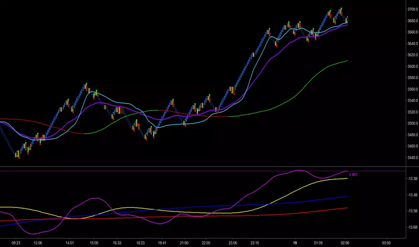The image size is (419, 247).
Task: Click the 01:09 time axis label
Action: click(x=318, y=243)
